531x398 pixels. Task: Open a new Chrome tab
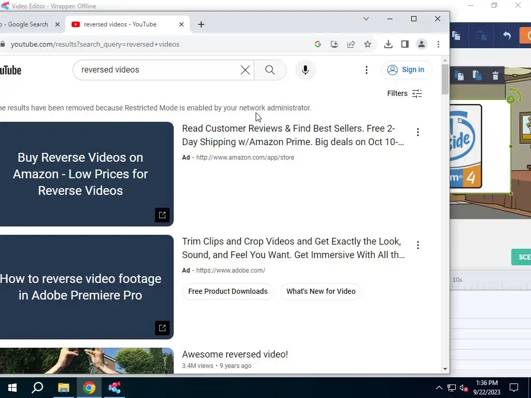click(201, 24)
